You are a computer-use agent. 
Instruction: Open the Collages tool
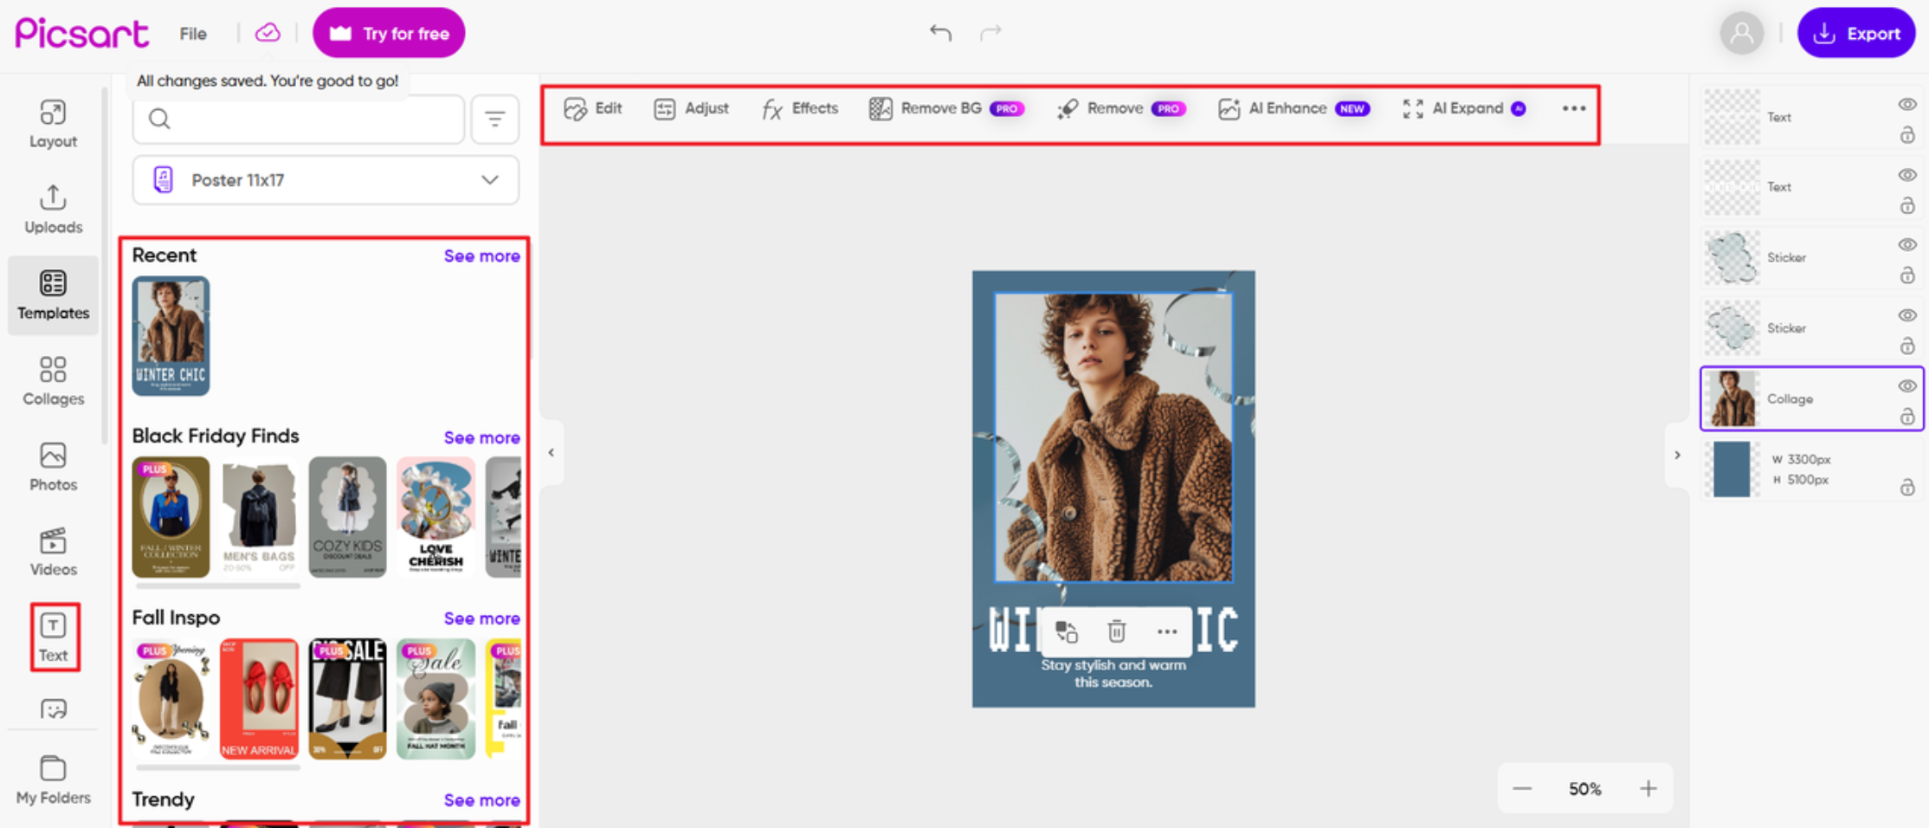tap(53, 381)
